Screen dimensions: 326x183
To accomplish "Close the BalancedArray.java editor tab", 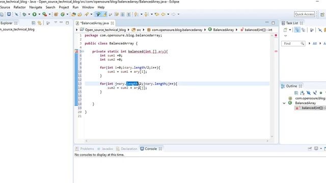I will click(112, 23).
